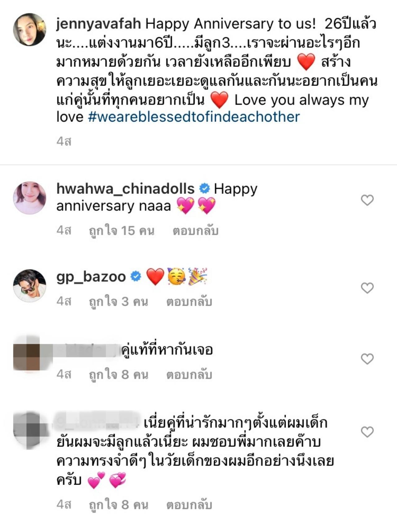Viewport: 397px width, 516px height.
Task: Like the long Thai comment via heart
Action: [x=367, y=432]
